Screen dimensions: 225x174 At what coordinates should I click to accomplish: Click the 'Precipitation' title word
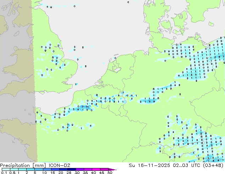pos(15,165)
